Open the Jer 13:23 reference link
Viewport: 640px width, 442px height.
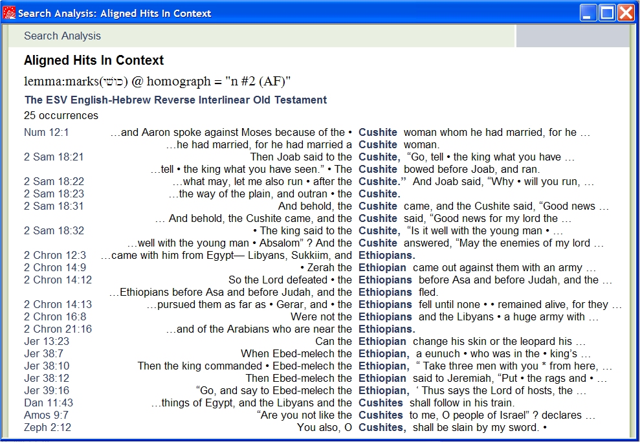tap(47, 342)
